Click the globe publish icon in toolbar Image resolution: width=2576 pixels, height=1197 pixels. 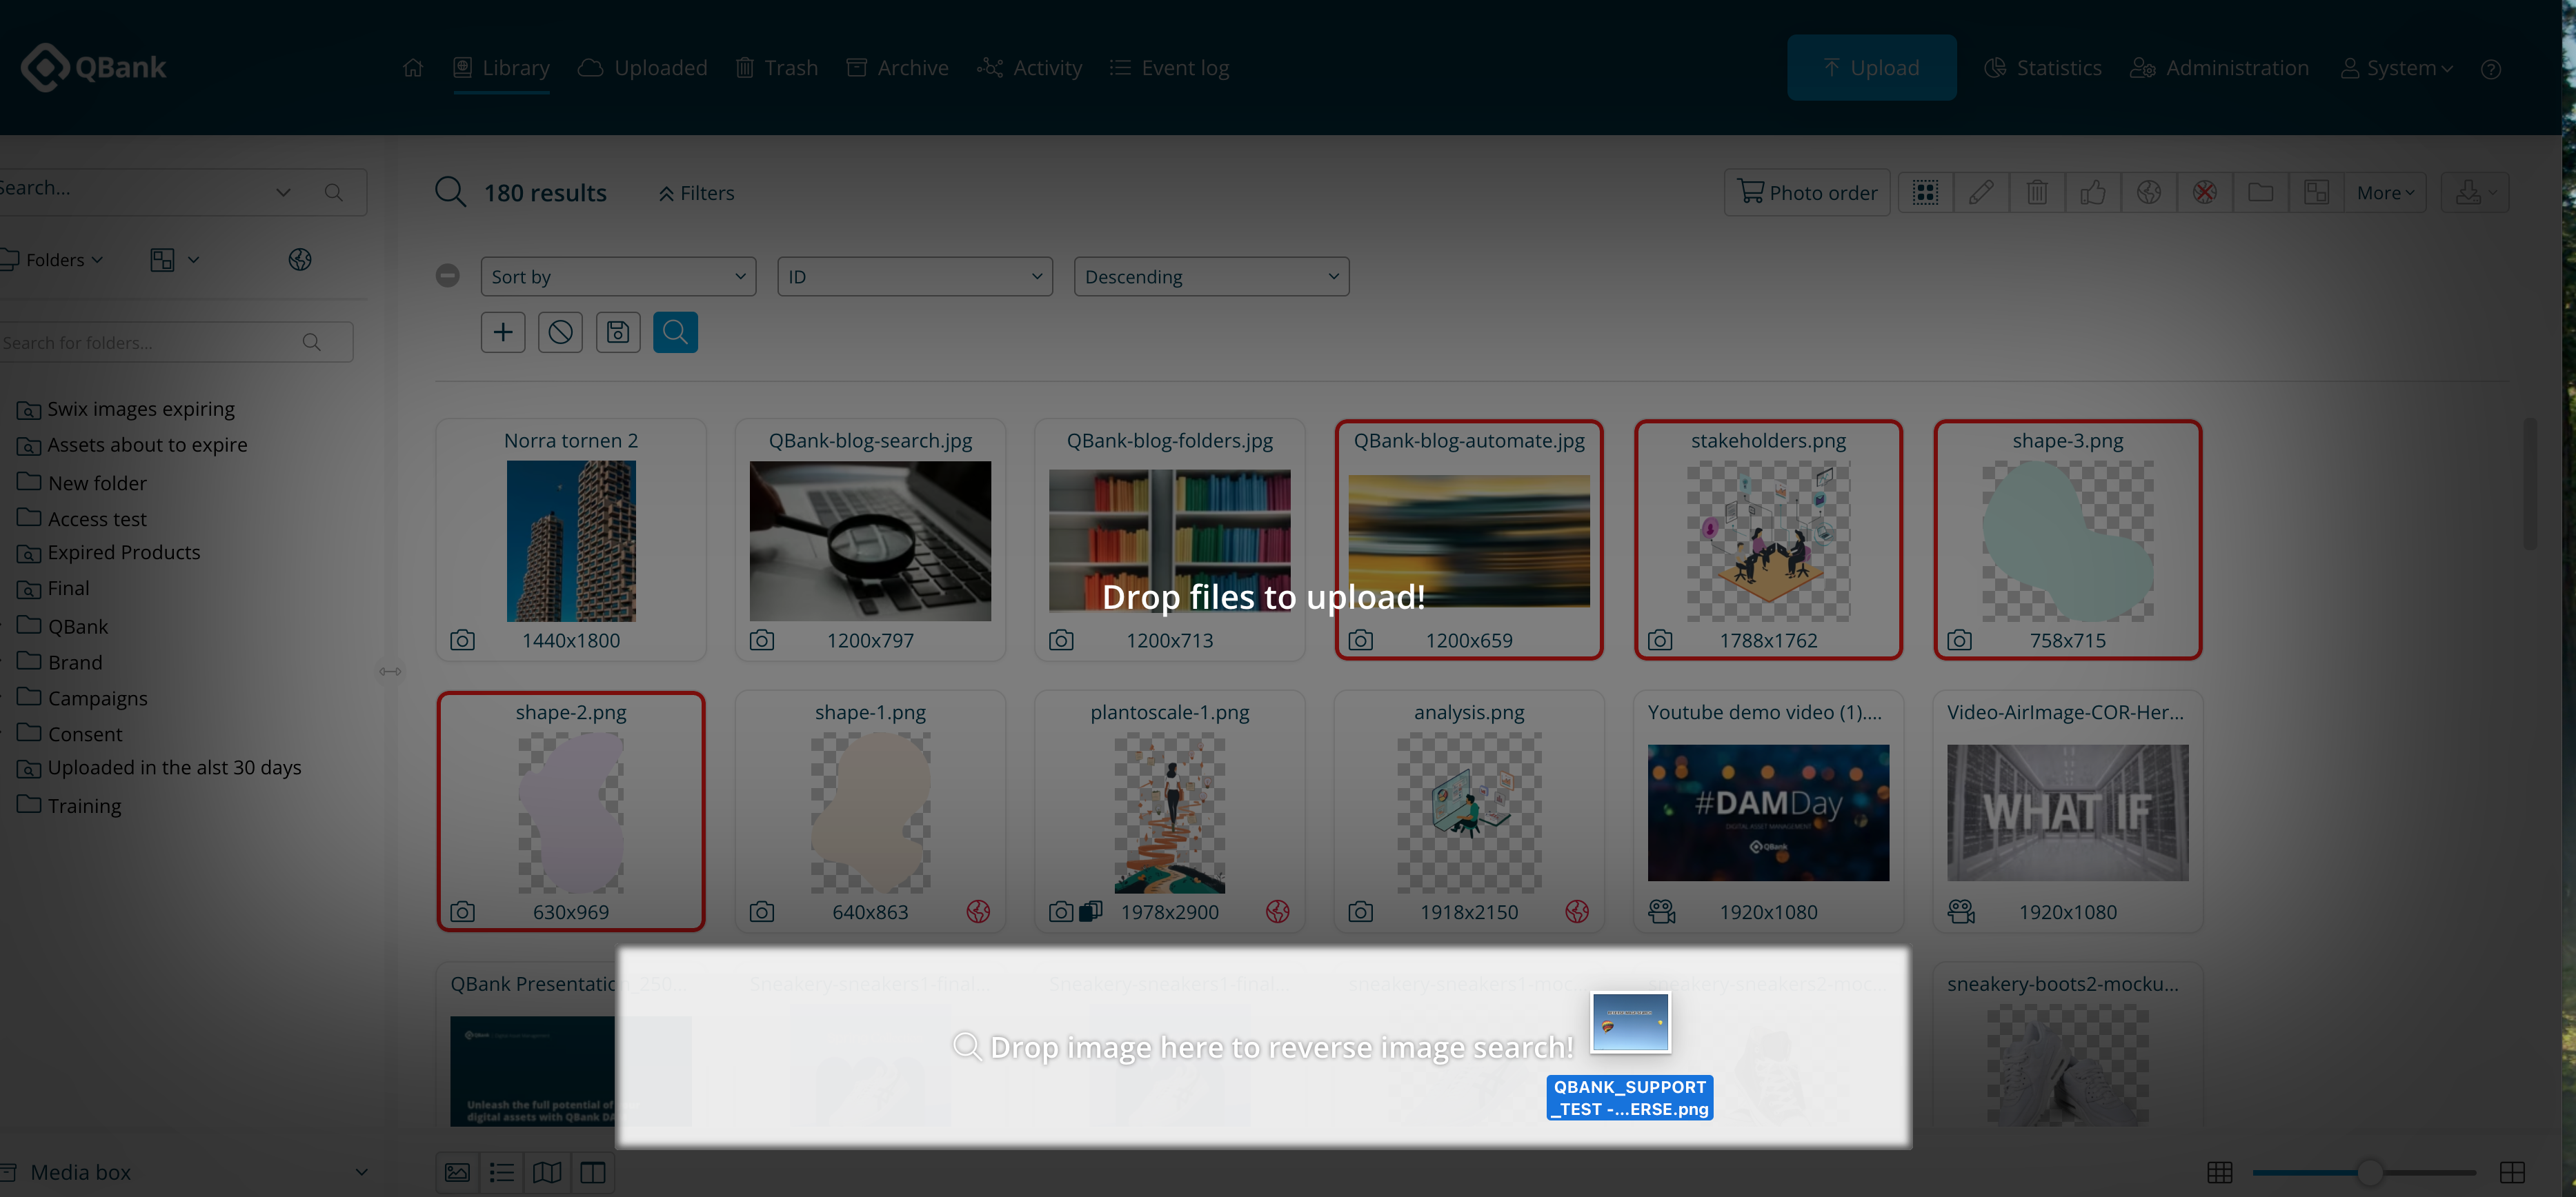click(x=2149, y=192)
